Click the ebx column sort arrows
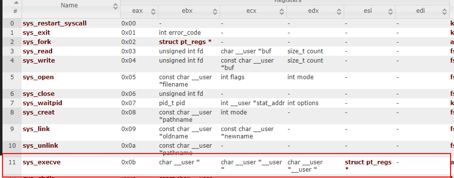This screenshot has height=178, width=454. (x=215, y=12)
